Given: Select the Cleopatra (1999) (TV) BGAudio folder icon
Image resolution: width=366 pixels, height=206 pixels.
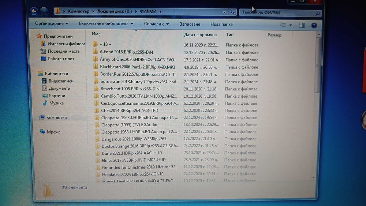Looking at the screenshot, I should (97, 124).
